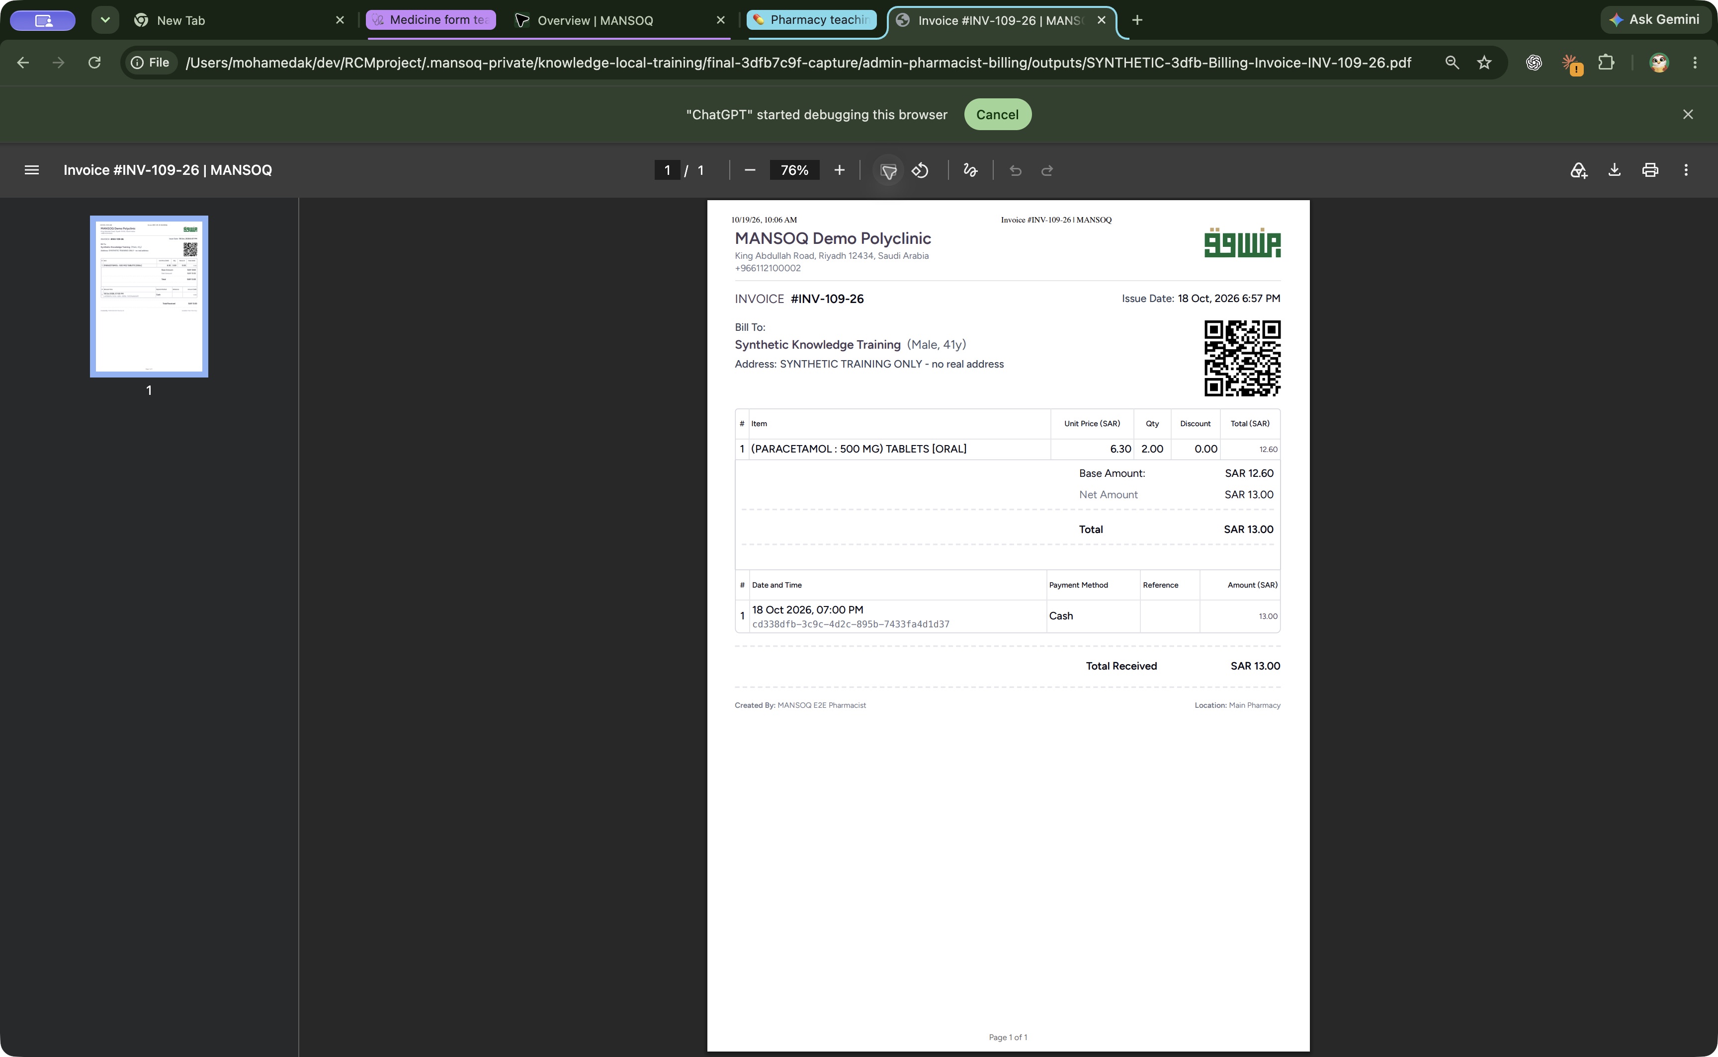1718x1057 pixels.
Task: Switch to Medicine form tab group
Action: [x=431, y=19]
